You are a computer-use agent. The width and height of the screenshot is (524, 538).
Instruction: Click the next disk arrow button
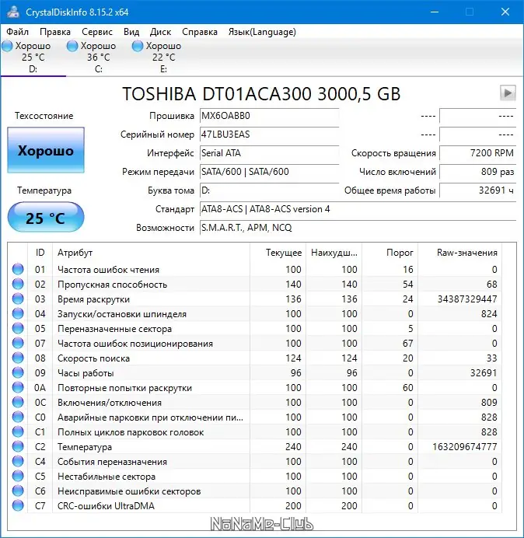coord(508,93)
